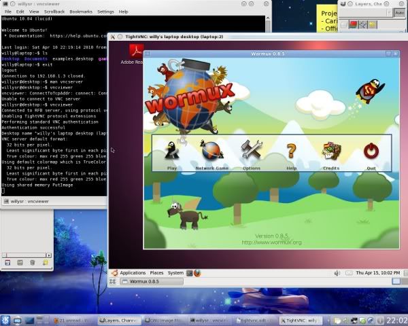Select the Paths tab in GIMP dock
This screenshot has height=326, width=408.
tap(362, 24)
